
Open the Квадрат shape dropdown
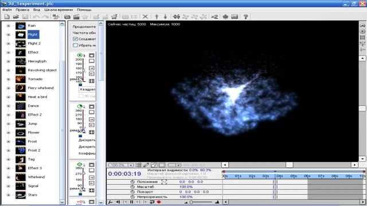[87, 89]
